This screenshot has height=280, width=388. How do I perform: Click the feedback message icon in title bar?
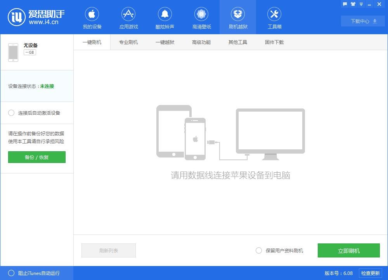[345, 4]
